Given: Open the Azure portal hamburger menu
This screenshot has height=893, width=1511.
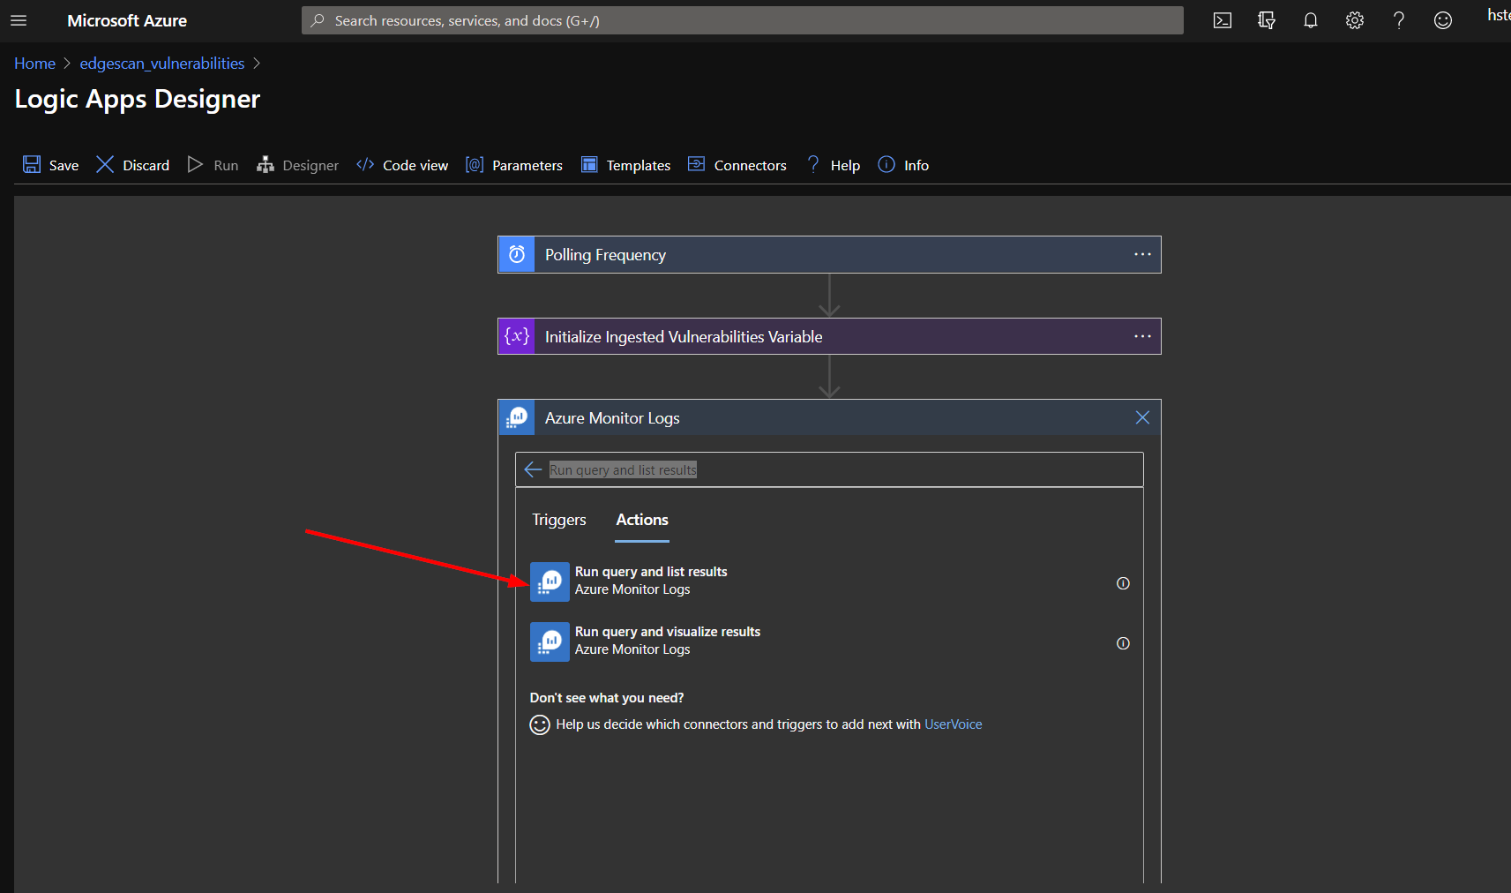Looking at the screenshot, I should [19, 20].
